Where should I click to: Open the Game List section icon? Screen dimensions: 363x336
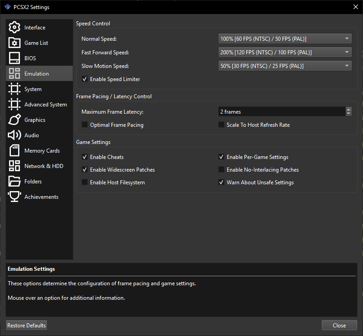tap(14, 43)
